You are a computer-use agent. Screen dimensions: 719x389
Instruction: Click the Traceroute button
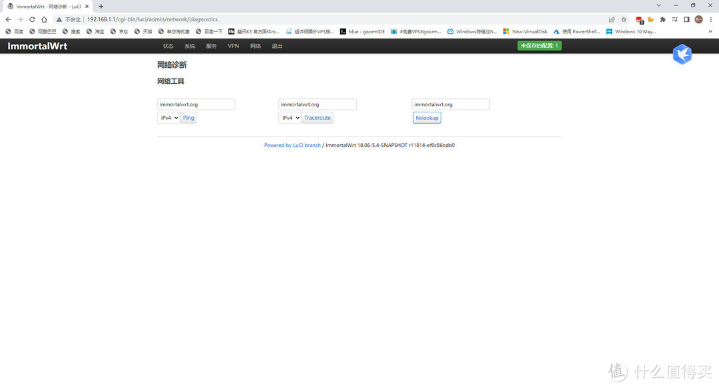coord(318,118)
